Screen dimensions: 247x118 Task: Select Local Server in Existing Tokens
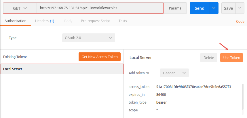coord(62,69)
